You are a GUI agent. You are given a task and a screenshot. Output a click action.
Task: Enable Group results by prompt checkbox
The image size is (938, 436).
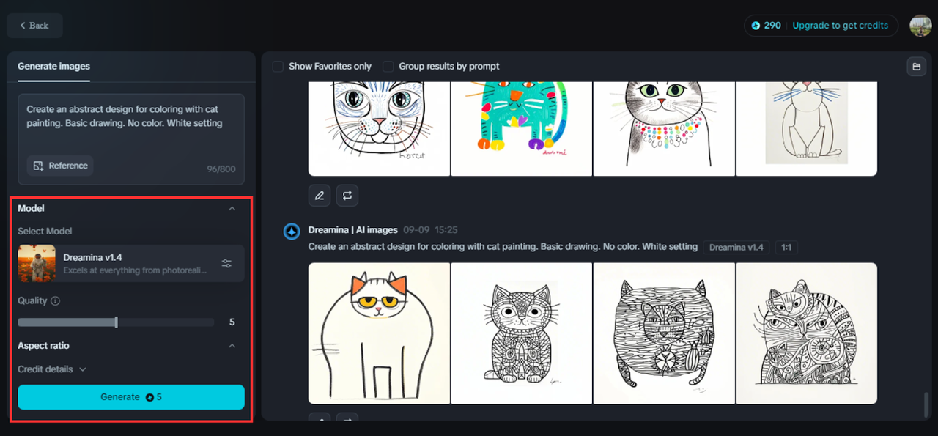coord(388,67)
